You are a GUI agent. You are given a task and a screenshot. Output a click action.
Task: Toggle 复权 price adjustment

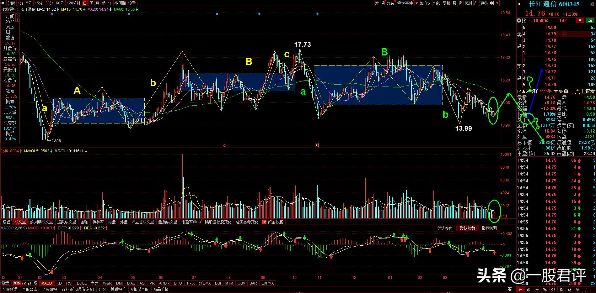tap(446, 3)
